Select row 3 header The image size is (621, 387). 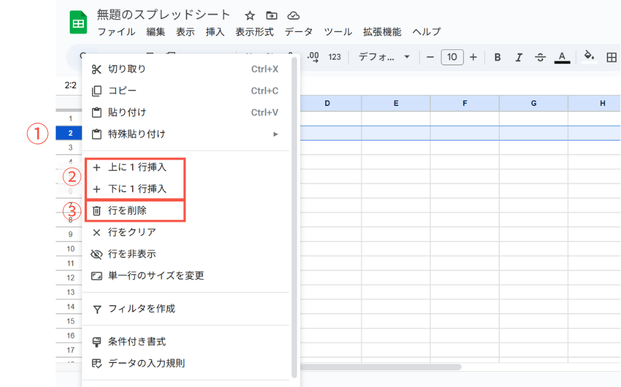[x=70, y=147]
